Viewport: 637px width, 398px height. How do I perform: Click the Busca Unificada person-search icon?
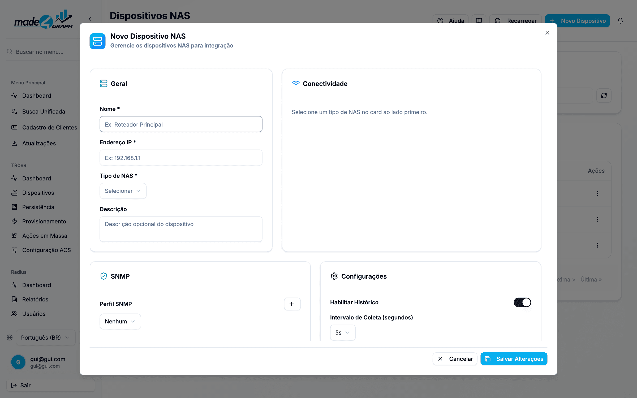point(14,111)
